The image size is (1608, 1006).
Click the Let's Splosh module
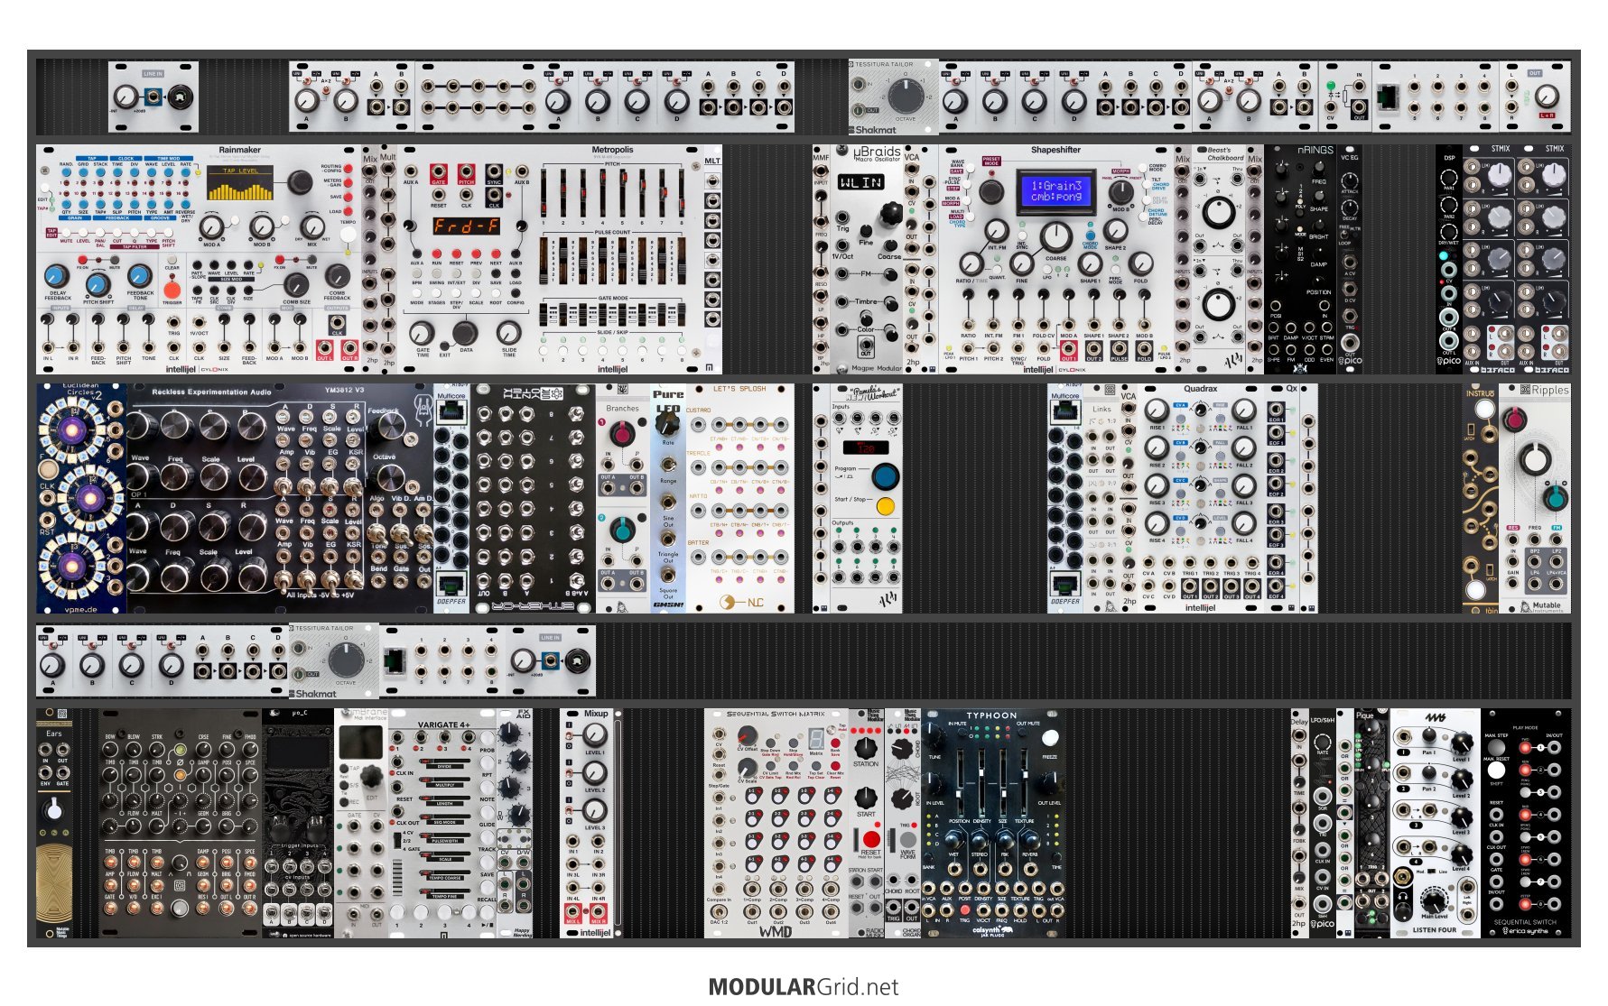(740, 498)
